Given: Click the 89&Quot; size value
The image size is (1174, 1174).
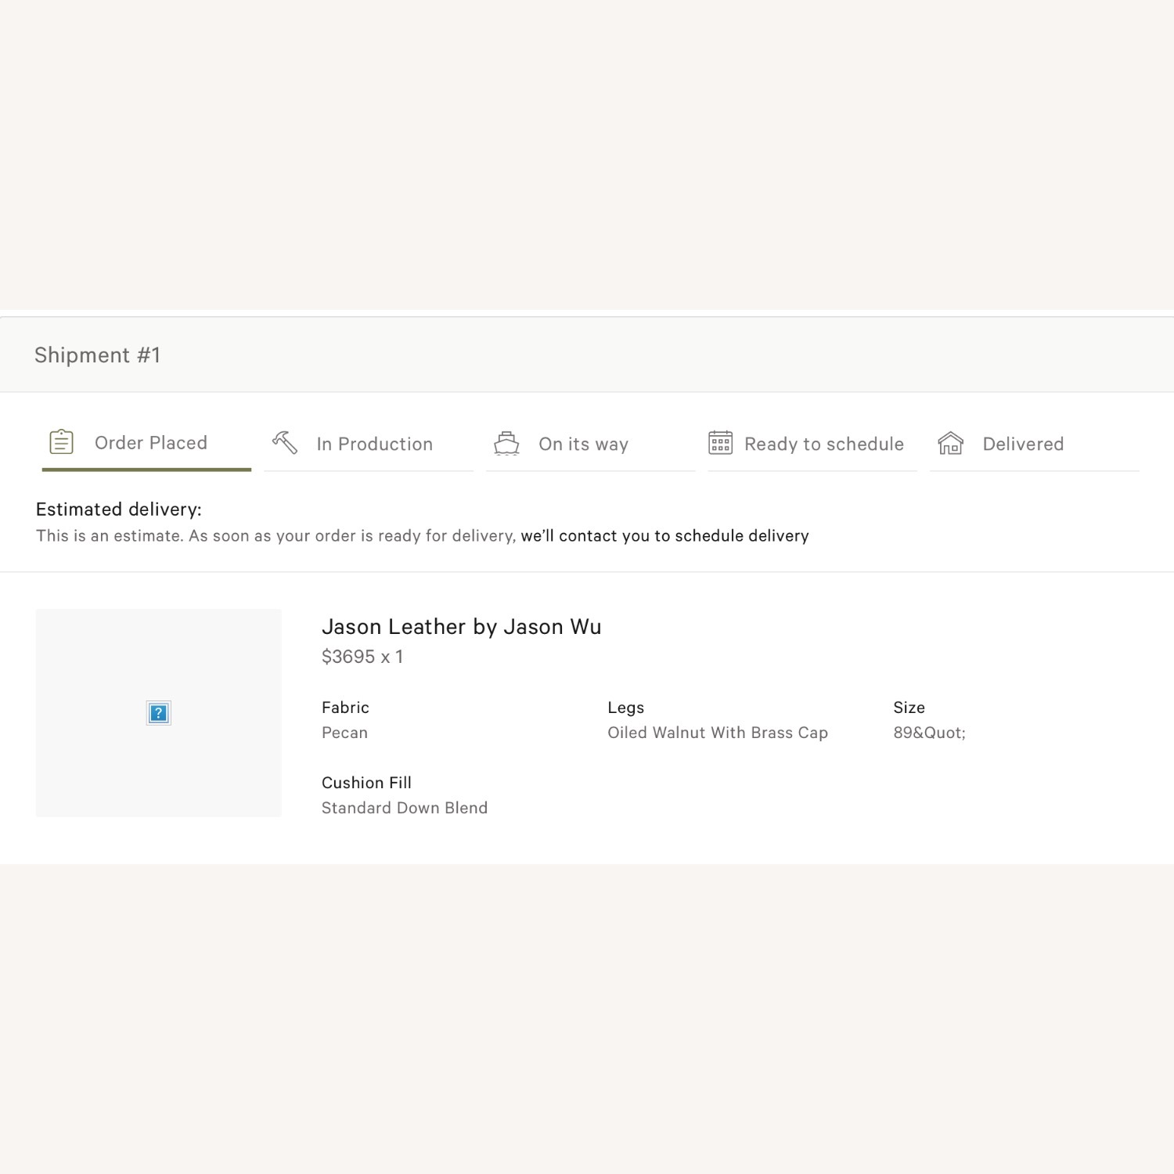Looking at the screenshot, I should point(929,733).
